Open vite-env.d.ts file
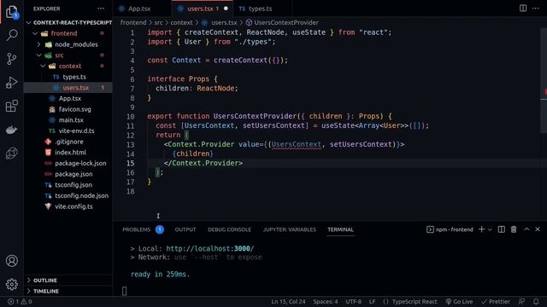The height and width of the screenshot is (307, 547). click(x=68, y=130)
